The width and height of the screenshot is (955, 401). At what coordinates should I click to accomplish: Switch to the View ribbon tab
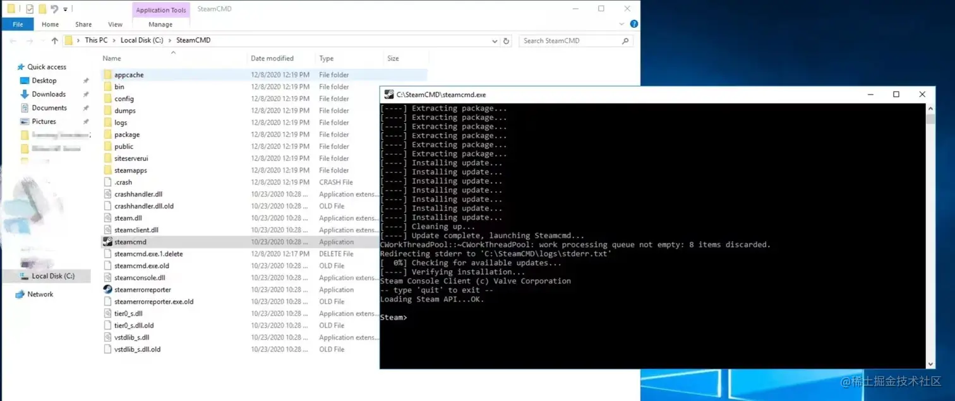[115, 24]
